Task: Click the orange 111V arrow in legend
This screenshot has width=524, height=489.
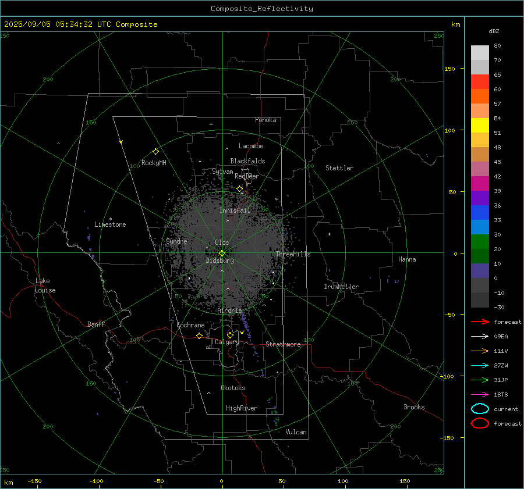Action: point(480,351)
